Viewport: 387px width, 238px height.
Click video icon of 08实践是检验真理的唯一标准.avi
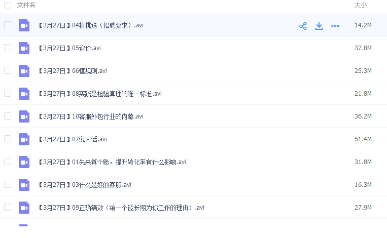point(24,94)
